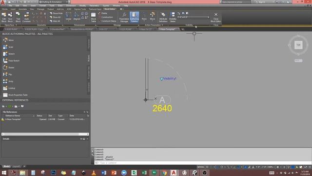Select Flip action in authoring palette

coord(7,74)
